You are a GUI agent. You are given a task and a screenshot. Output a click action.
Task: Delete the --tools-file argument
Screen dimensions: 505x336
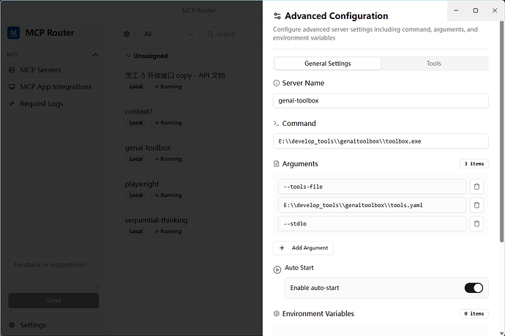coord(476,187)
